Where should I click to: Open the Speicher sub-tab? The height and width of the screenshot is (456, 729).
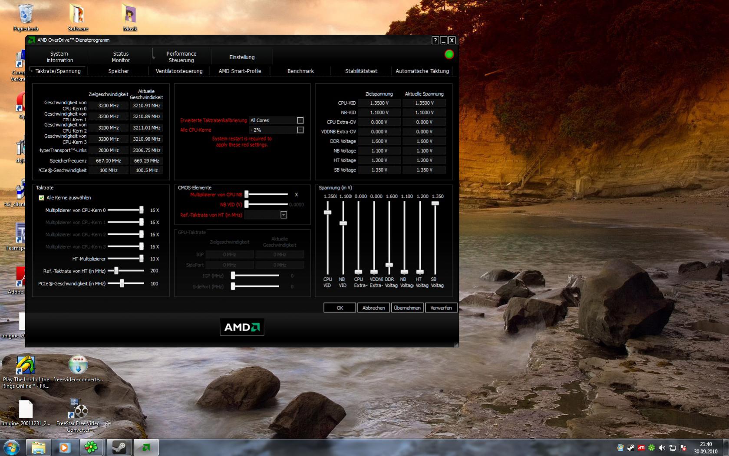point(119,71)
